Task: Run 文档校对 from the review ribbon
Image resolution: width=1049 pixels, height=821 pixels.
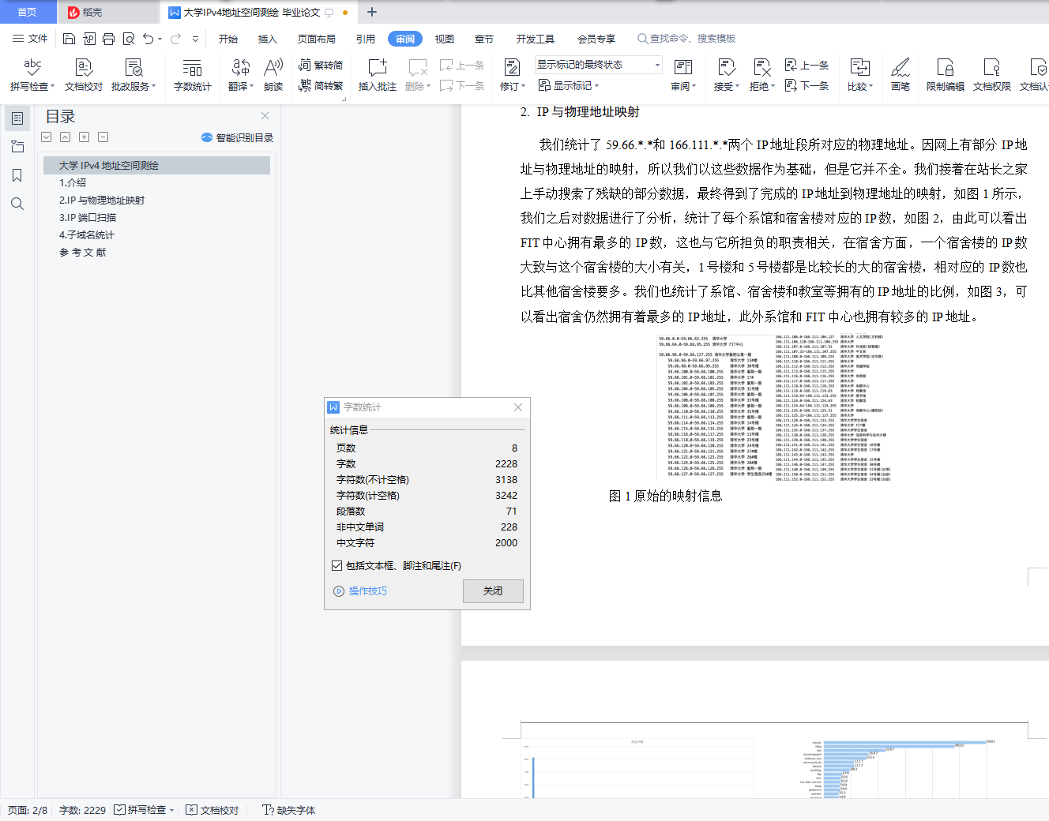Action: pos(84,75)
